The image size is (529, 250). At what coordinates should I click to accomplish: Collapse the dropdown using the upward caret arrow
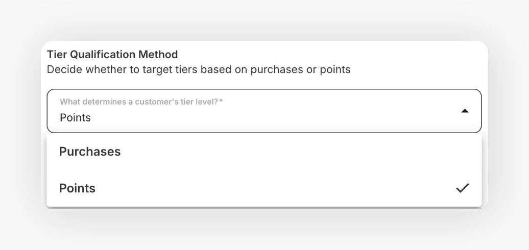tap(465, 111)
